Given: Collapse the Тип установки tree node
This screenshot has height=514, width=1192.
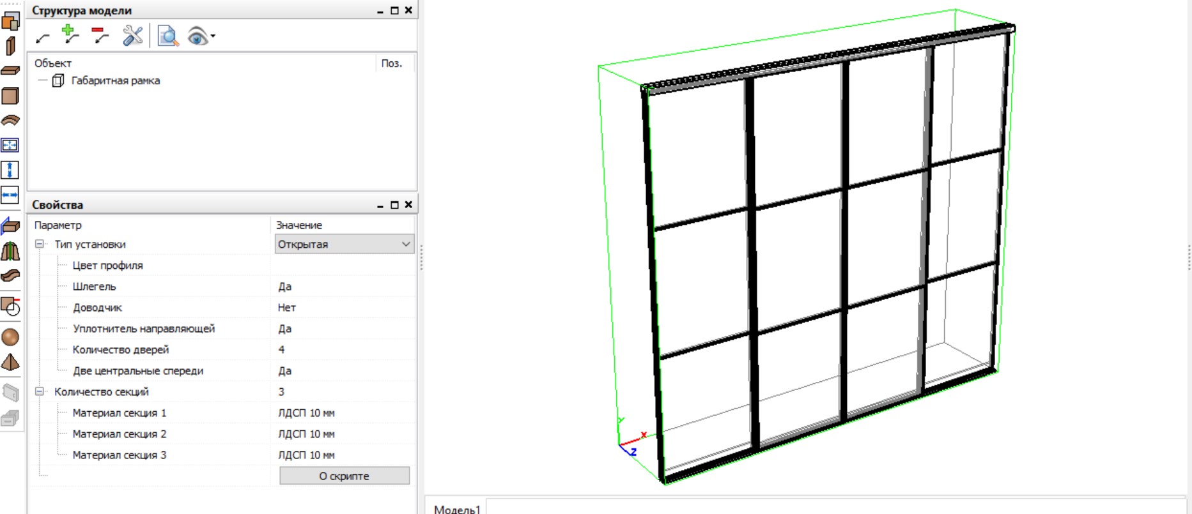Looking at the screenshot, I should click(40, 245).
